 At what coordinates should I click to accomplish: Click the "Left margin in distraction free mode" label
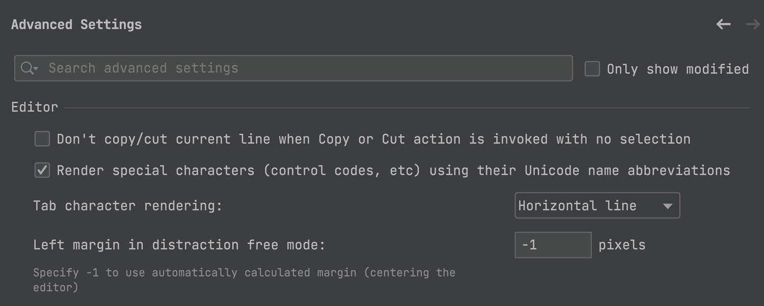point(179,245)
